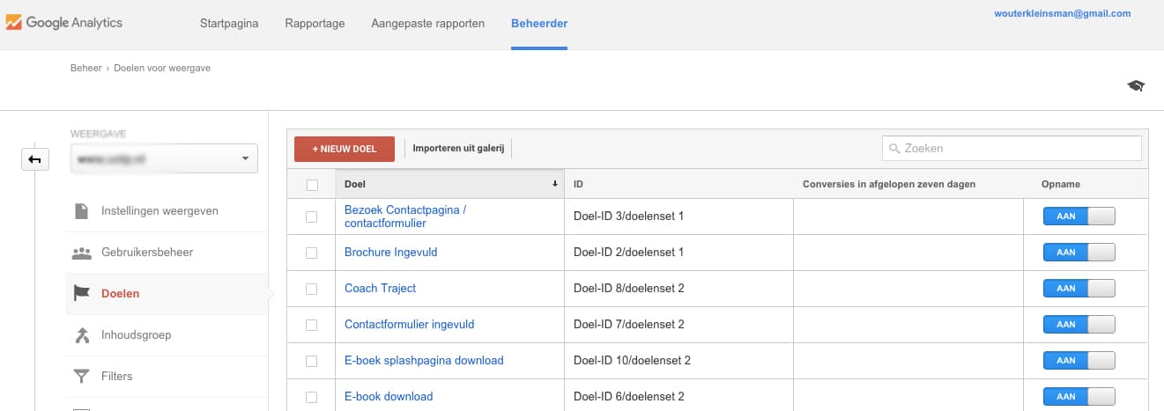
Task: Toggle recording for Contactformulier ingevuld goal
Action: (1079, 325)
